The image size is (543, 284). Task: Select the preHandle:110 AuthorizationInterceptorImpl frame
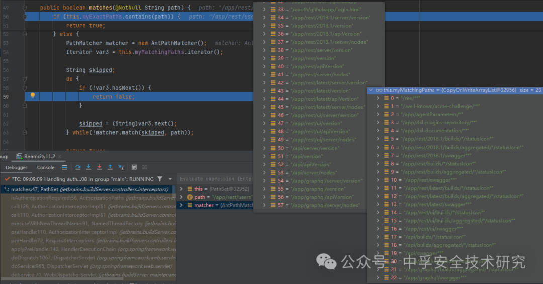pos(88,232)
